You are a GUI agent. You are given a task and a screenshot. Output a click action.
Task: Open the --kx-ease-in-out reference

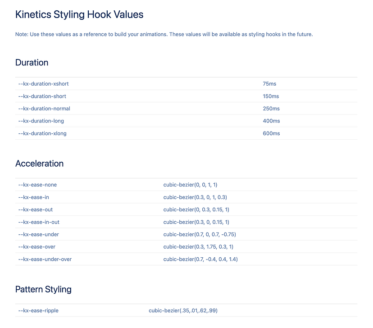click(x=39, y=222)
